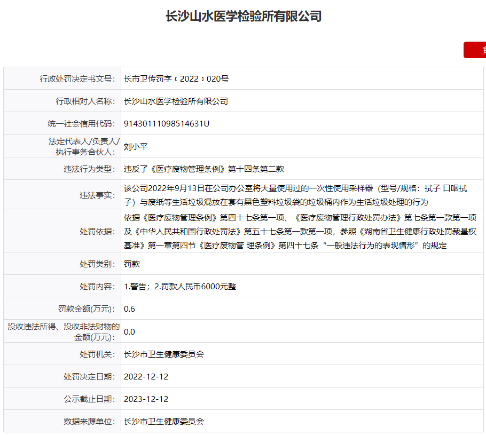
Task: Click the red button at top right
Action: (475, 50)
